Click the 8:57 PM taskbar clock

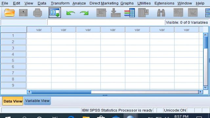pyautogui.click(x=181, y=116)
